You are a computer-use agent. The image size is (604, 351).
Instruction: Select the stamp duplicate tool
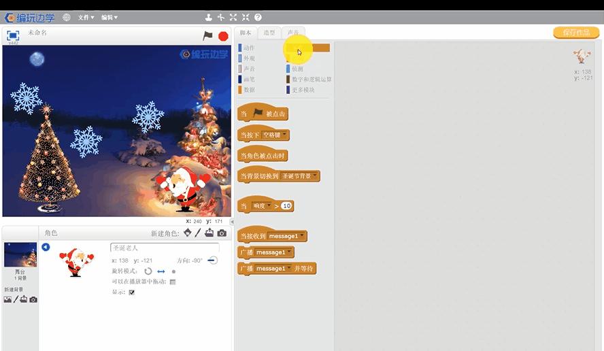coord(209,18)
